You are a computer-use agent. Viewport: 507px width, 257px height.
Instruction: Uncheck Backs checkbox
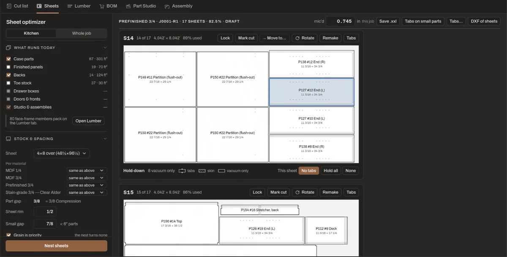[8, 75]
